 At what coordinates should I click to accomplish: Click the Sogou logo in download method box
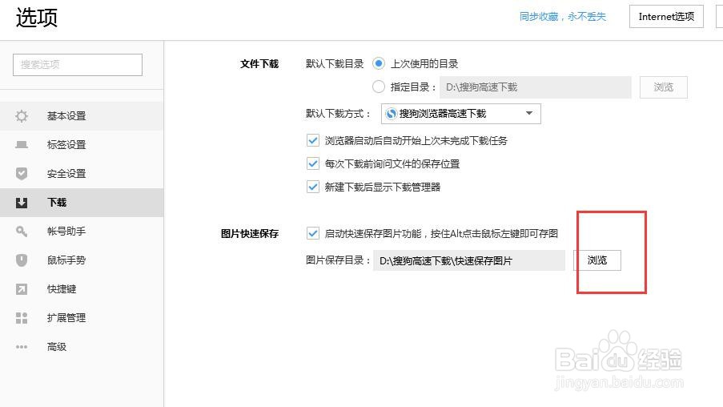[x=391, y=114]
